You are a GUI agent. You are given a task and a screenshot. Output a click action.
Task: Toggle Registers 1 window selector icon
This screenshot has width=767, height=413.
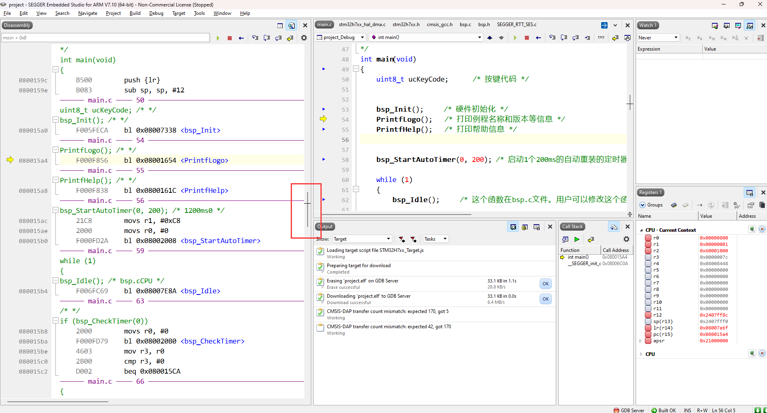750,192
